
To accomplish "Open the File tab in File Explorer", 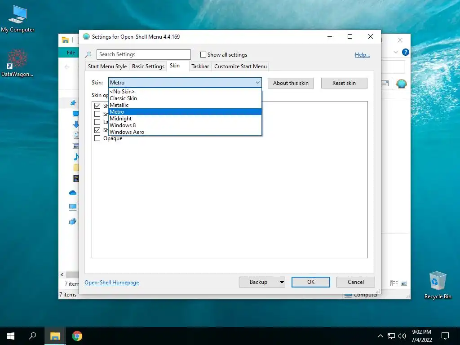I will pos(71,53).
